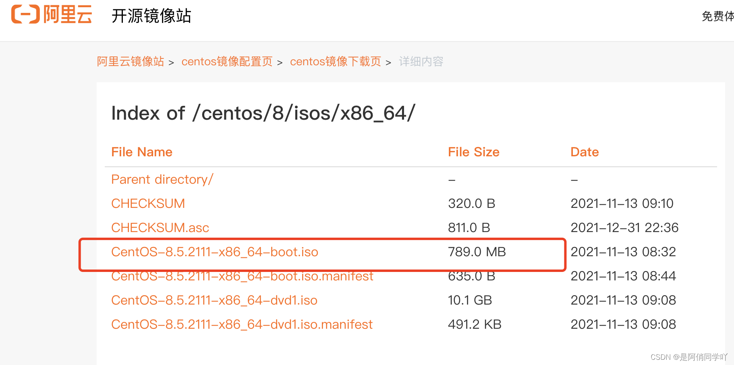
Task: Download the CHECKSUM.asc file
Action: point(160,228)
